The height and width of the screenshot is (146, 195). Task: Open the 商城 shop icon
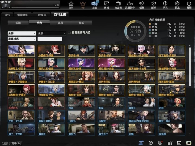point(106,5)
